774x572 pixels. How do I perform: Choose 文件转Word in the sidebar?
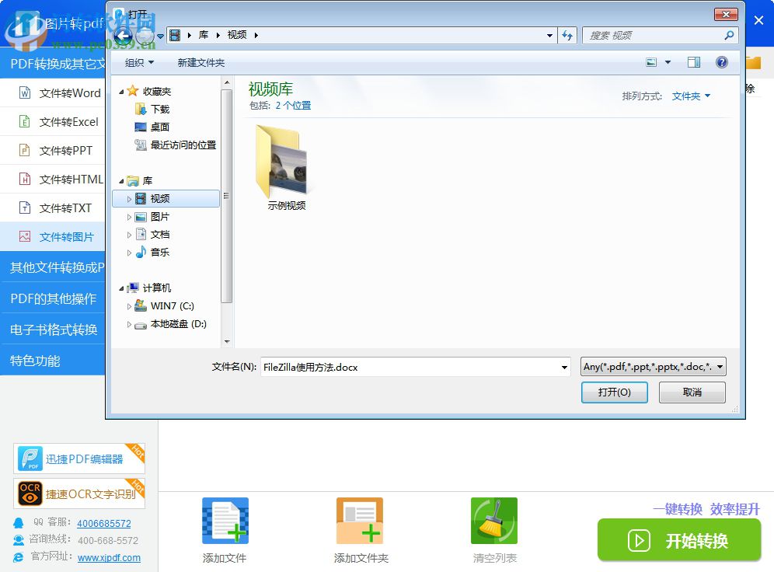(53, 92)
